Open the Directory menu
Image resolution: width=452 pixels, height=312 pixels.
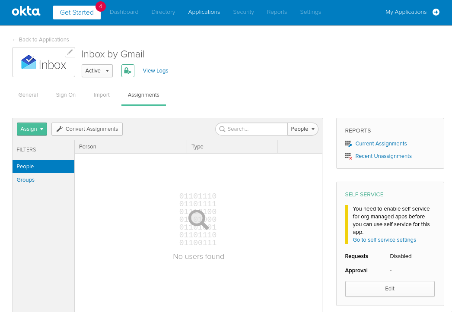[x=163, y=12]
